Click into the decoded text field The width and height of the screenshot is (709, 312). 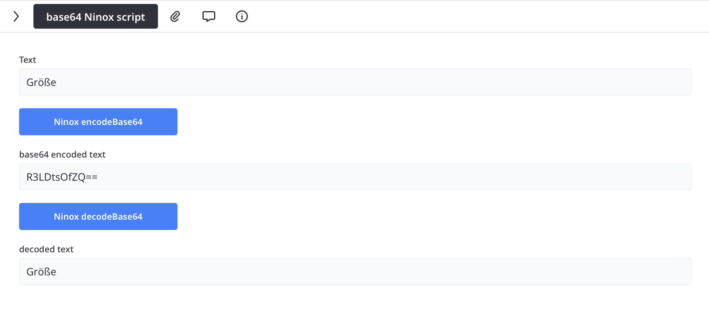(x=354, y=272)
